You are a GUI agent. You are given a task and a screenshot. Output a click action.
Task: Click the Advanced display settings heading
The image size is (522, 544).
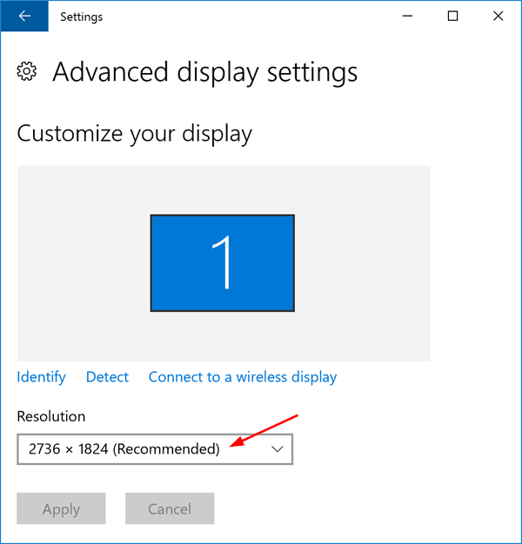click(204, 72)
